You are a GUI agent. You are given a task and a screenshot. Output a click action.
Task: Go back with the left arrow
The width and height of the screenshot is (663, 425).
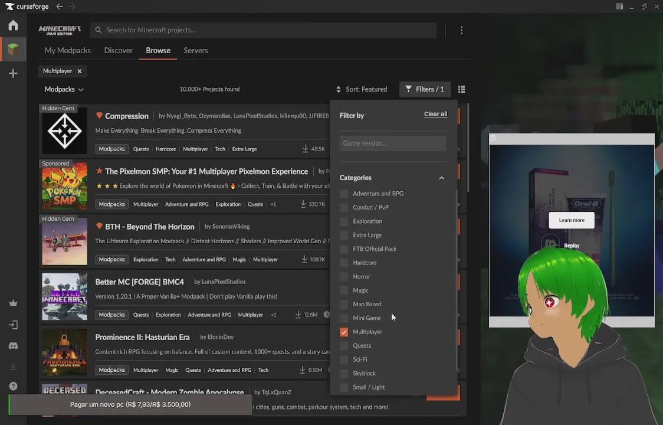pyautogui.click(x=60, y=6)
